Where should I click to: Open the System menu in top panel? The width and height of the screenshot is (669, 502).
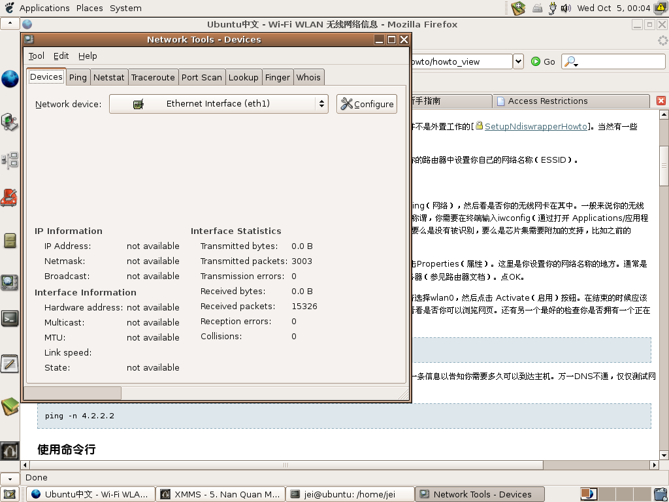pyautogui.click(x=125, y=8)
